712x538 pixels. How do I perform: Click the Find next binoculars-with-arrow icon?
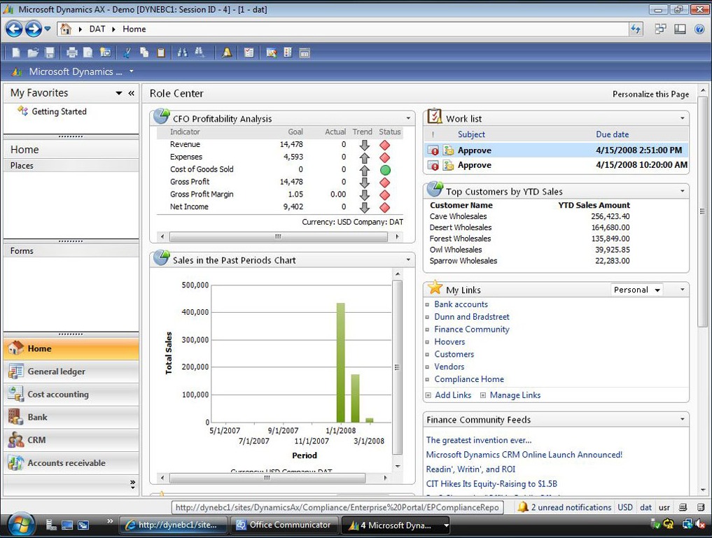[x=200, y=52]
